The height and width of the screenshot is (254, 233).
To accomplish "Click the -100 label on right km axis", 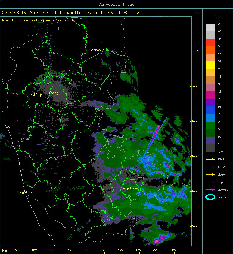I will 193,86.
